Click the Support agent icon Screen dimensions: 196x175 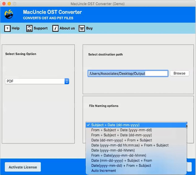29,28
